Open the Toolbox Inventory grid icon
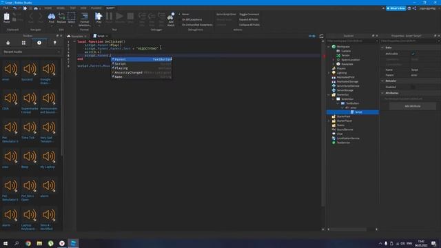 (x=23, y=43)
